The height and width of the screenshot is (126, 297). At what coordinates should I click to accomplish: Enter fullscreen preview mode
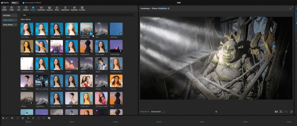tap(291, 112)
